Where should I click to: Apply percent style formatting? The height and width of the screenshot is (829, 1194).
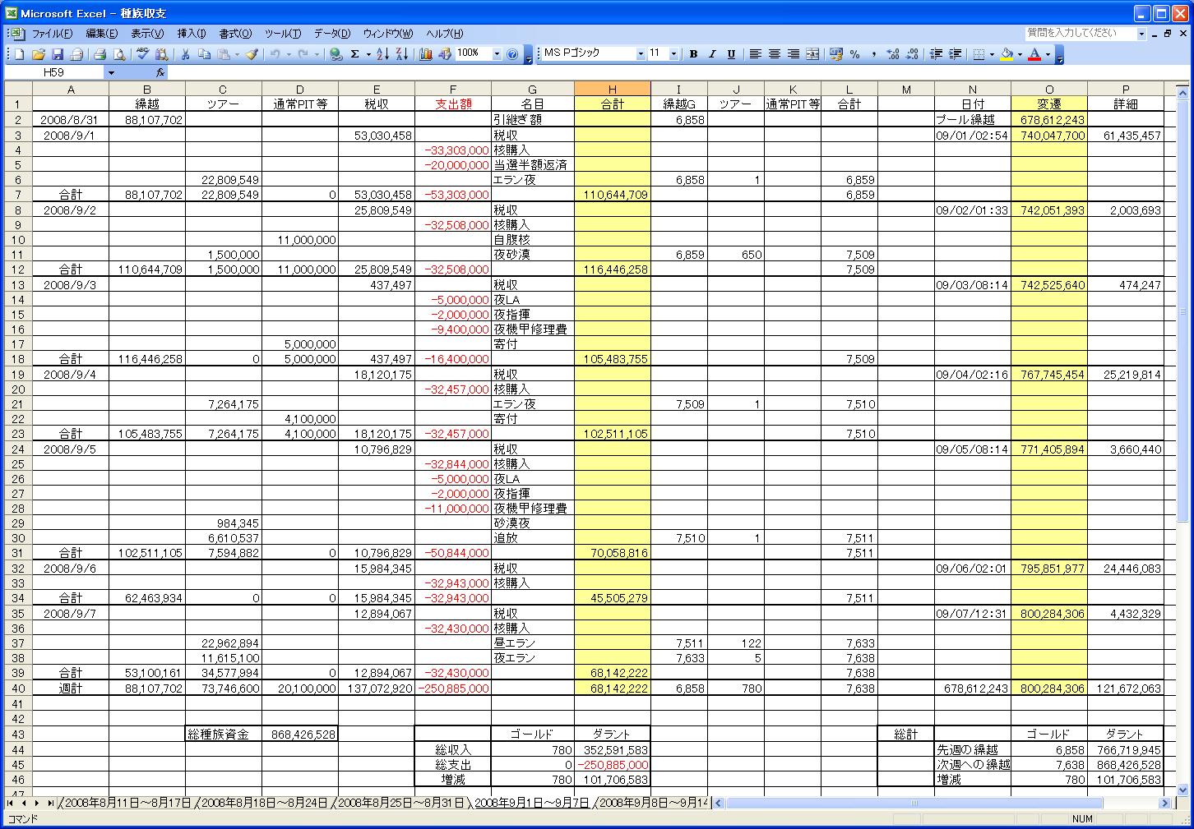(x=855, y=54)
